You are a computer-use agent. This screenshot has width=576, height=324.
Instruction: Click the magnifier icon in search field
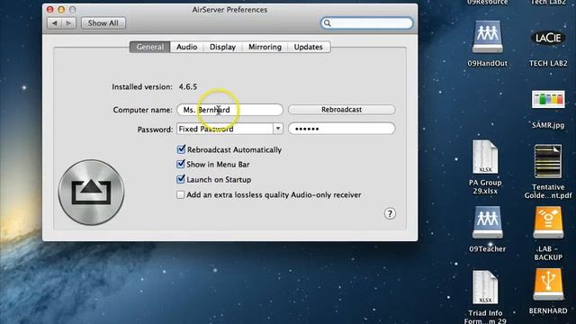click(328, 23)
